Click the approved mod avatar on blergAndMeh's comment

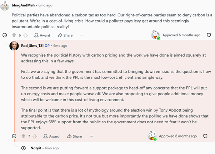(x=156, y=35)
